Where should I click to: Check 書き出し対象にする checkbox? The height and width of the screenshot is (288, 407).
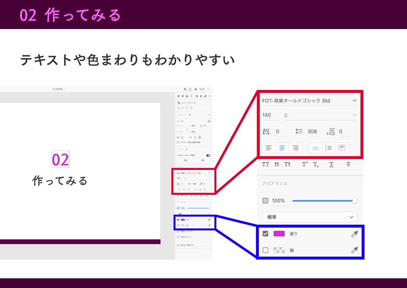[x=178, y=245]
